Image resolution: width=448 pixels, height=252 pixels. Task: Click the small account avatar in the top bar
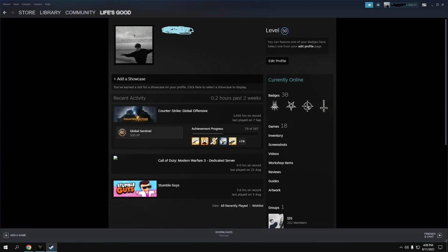click(387, 5)
